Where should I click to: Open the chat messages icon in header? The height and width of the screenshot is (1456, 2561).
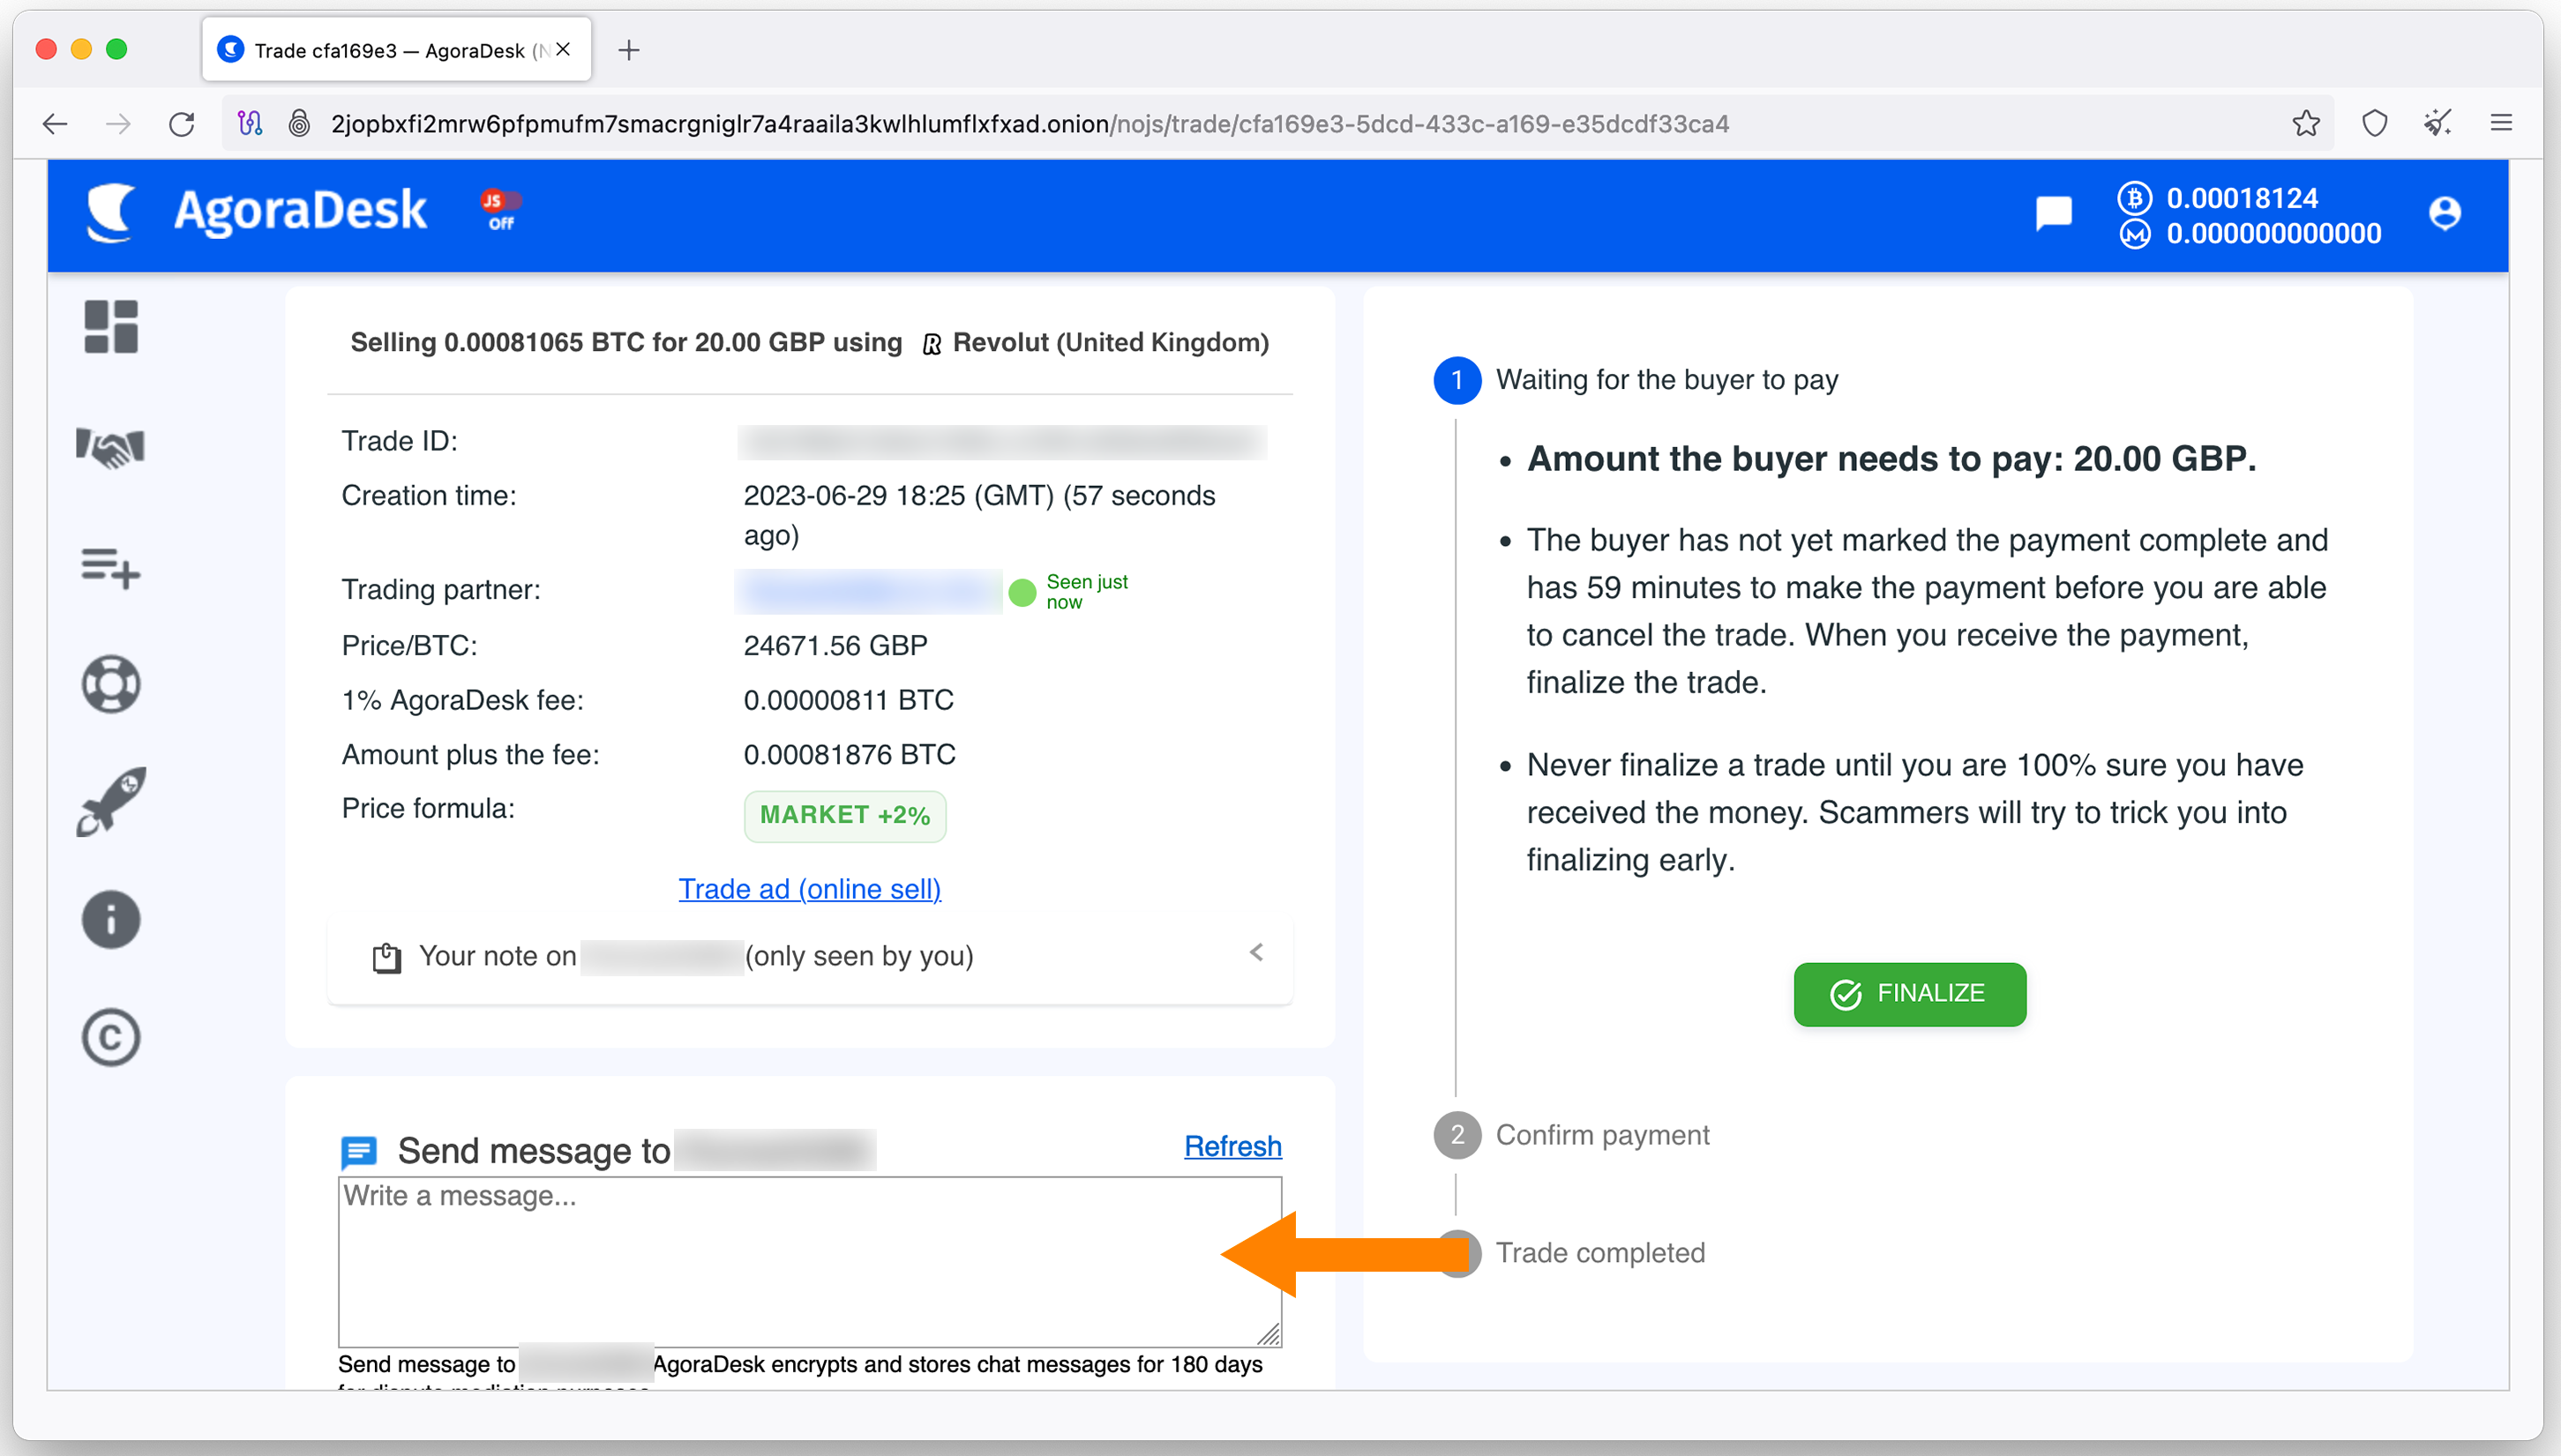click(2054, 213)
